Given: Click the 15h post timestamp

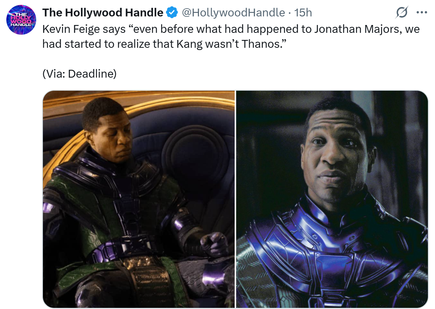Looking at the screenshot, I should pos(303,12).
